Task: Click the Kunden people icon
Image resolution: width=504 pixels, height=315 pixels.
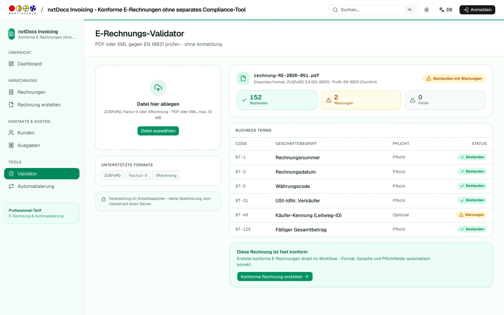Action: (11, 133)
